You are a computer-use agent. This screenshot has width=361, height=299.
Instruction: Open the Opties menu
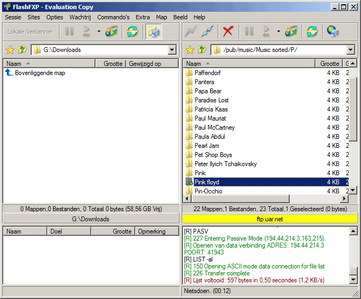[55, 17]
